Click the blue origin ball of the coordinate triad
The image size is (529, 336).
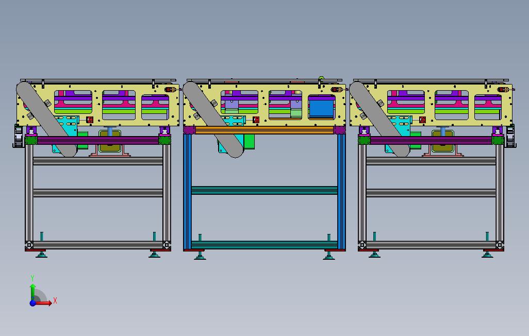[x=32, y=303]
